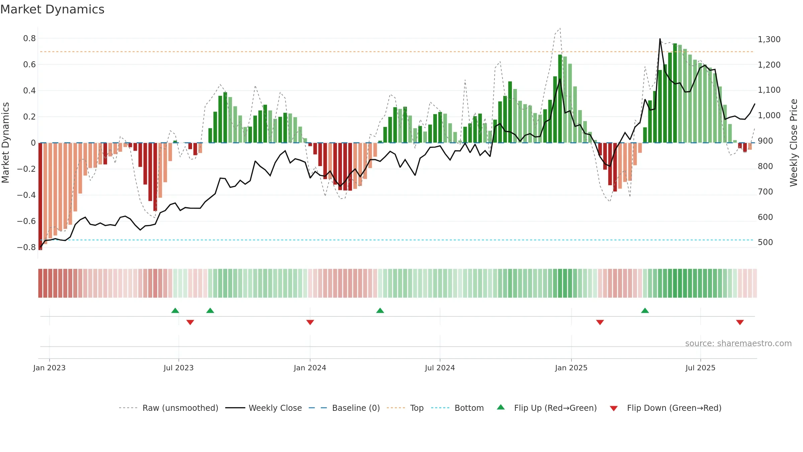Toggle the Top legend entry
Screen dimensions: 803x452
(x=405, y=408)
